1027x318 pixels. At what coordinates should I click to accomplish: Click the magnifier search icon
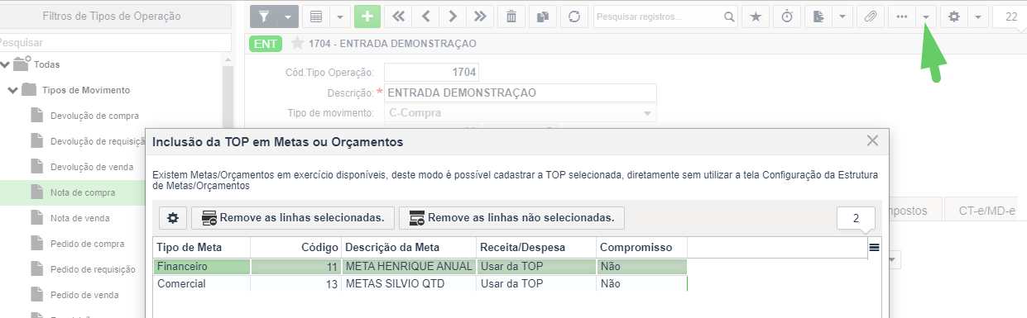click(x=729, y=16)
